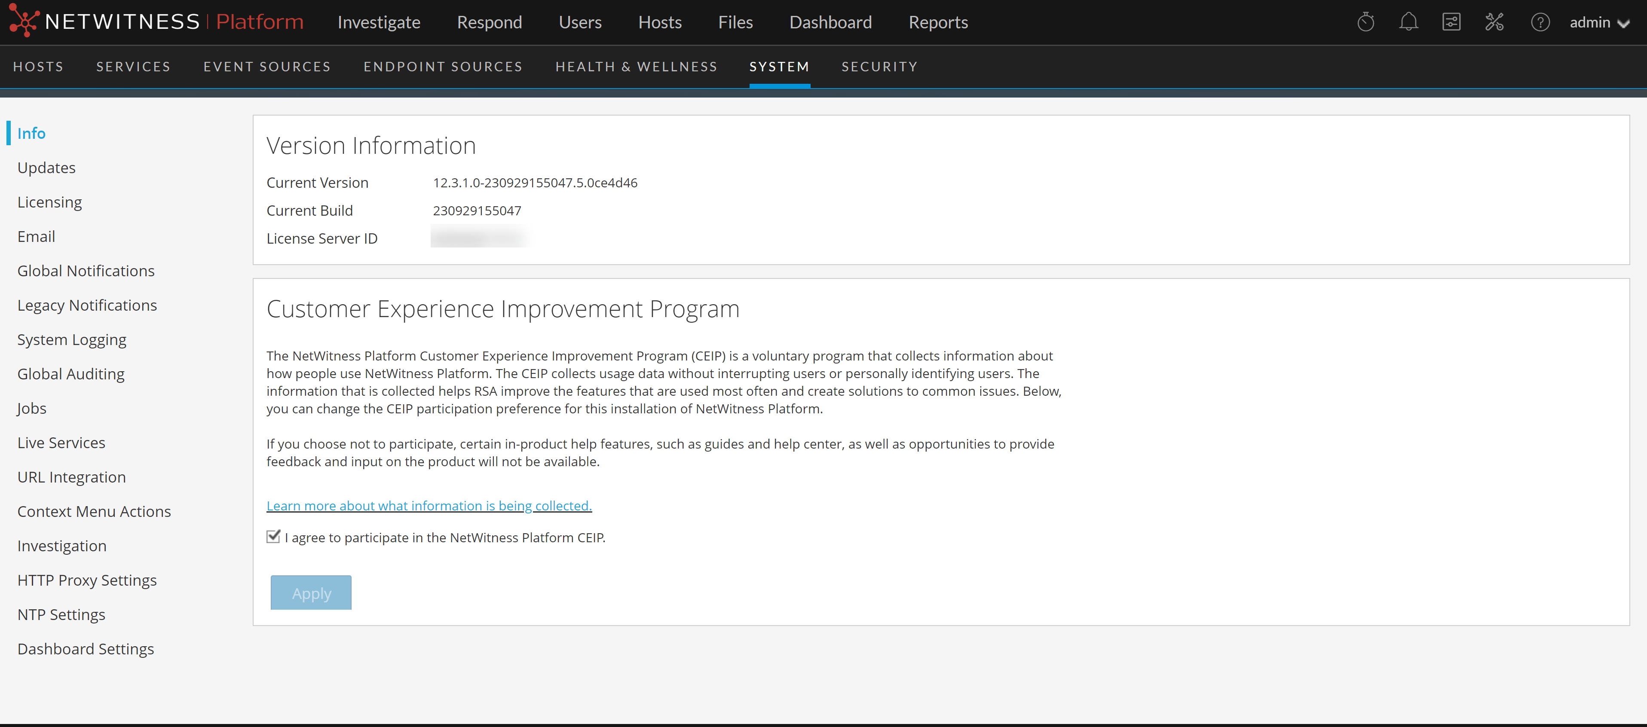Open the help question mark icon
Screen dimensions: 1647x727
pyautogui.click(x=1540, y=22)
